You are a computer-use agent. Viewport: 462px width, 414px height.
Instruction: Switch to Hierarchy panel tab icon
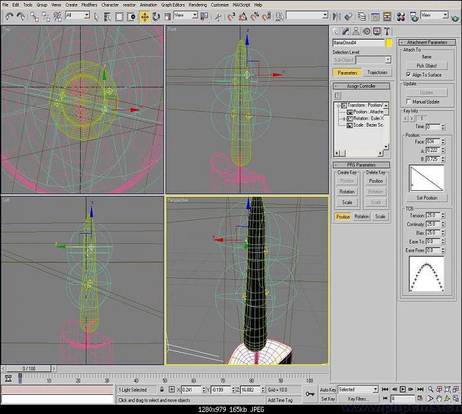[x=356, y=31]
